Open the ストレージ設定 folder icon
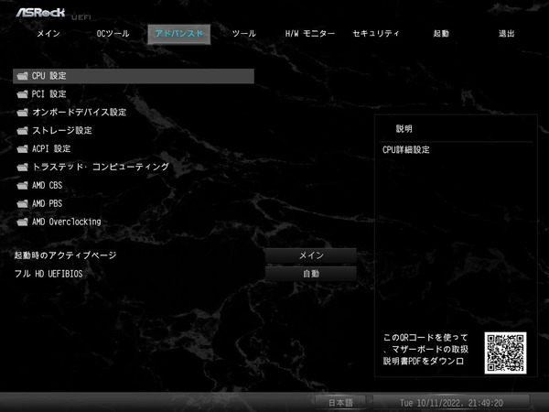This screenshot has height=412, width=549. point(22,131)
